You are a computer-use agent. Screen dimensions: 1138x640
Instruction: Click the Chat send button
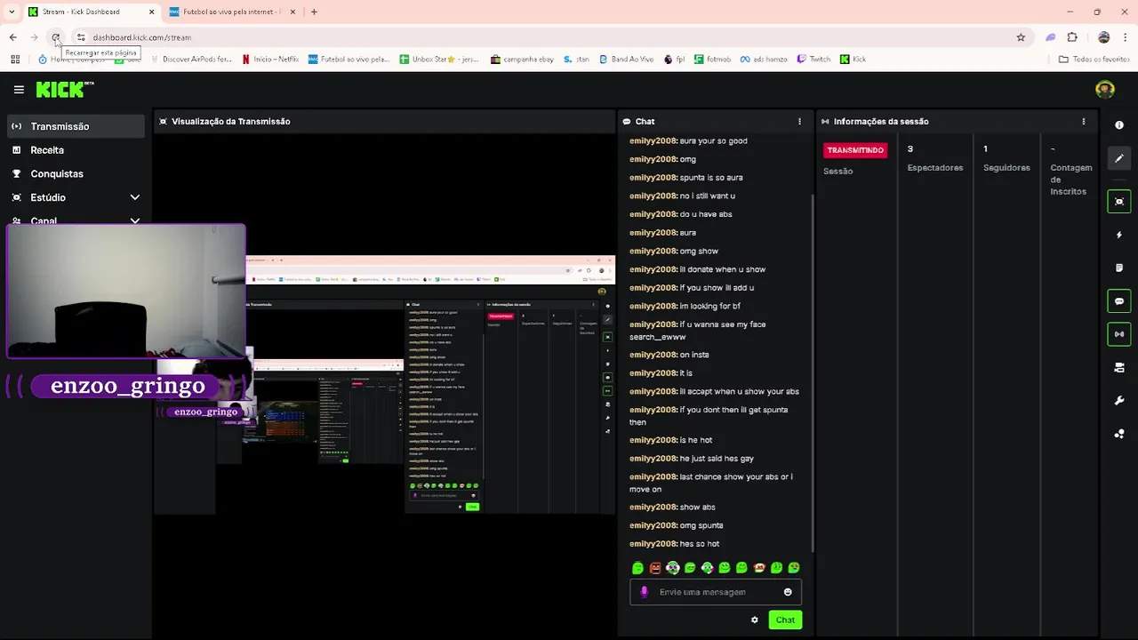(x=785, y=620)
